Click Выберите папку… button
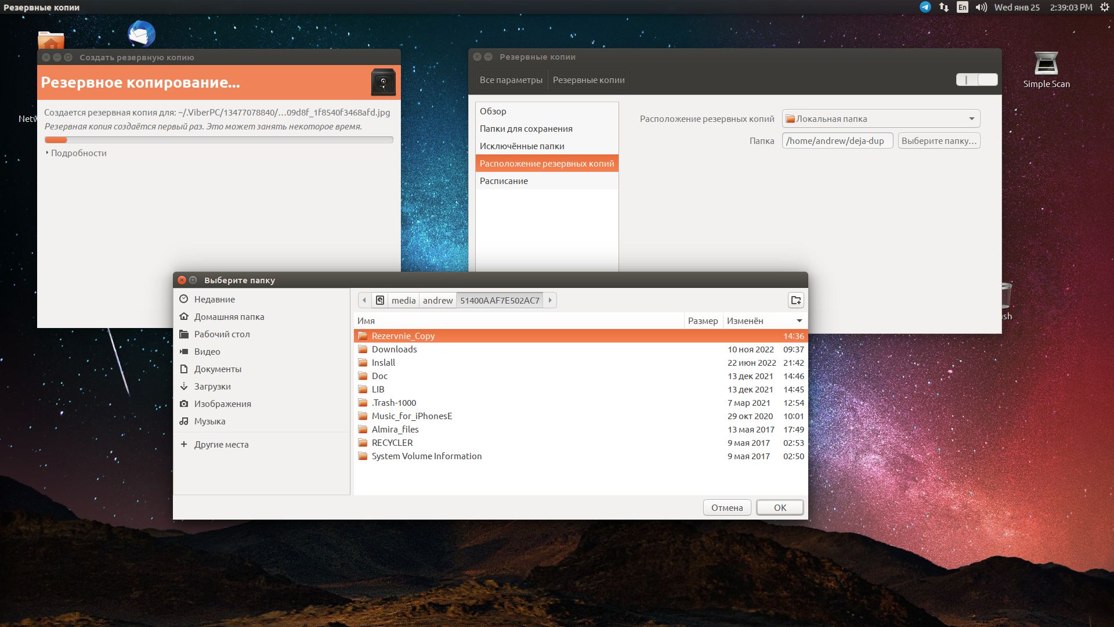 (939, 141)
